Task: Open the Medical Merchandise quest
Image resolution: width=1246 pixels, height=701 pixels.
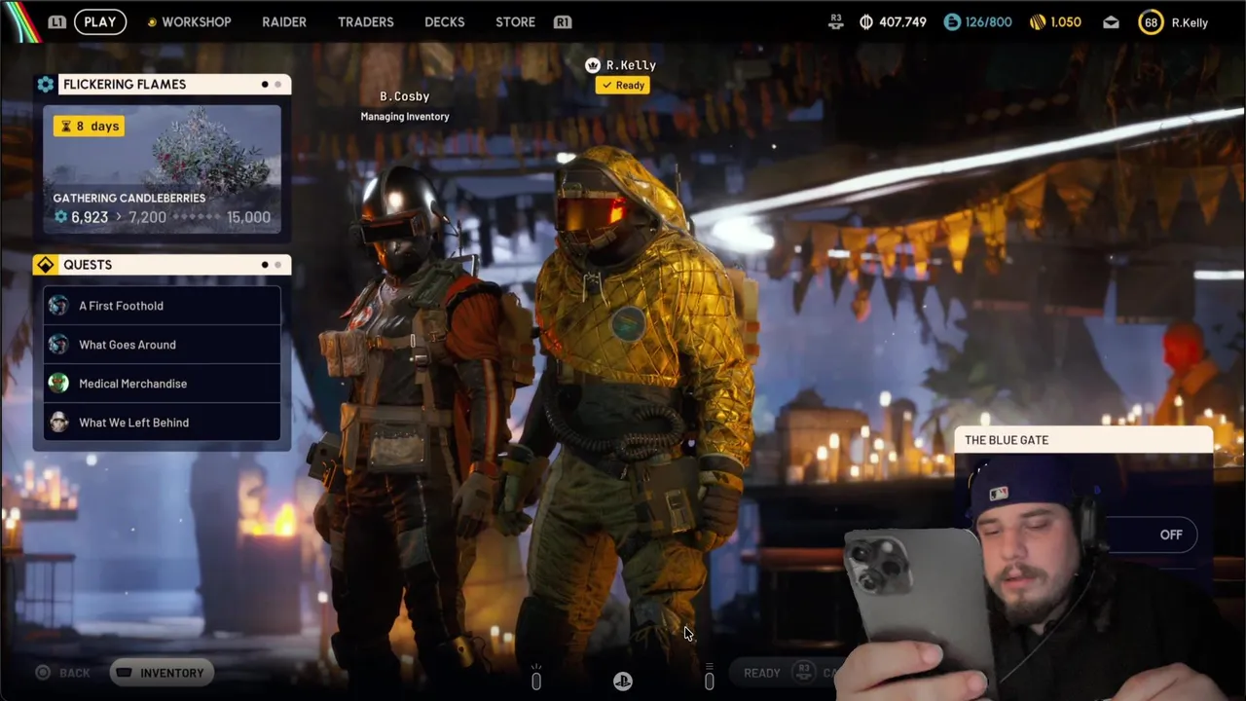Action: 162,384
